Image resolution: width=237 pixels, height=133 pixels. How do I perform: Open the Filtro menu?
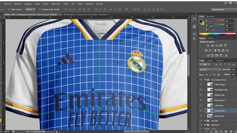pyautogui.click(x=66, y=4)
